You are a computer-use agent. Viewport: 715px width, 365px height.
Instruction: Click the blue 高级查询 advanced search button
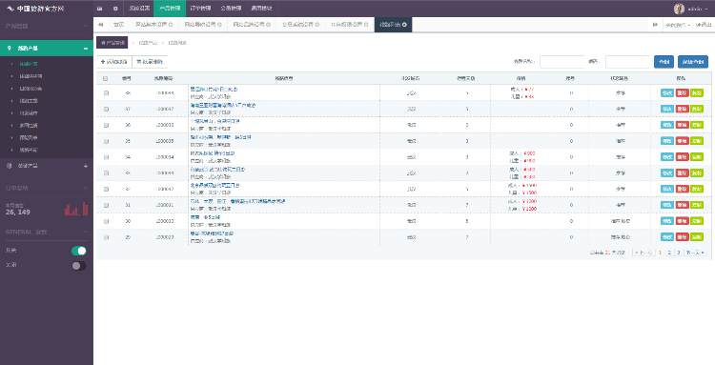693,62
